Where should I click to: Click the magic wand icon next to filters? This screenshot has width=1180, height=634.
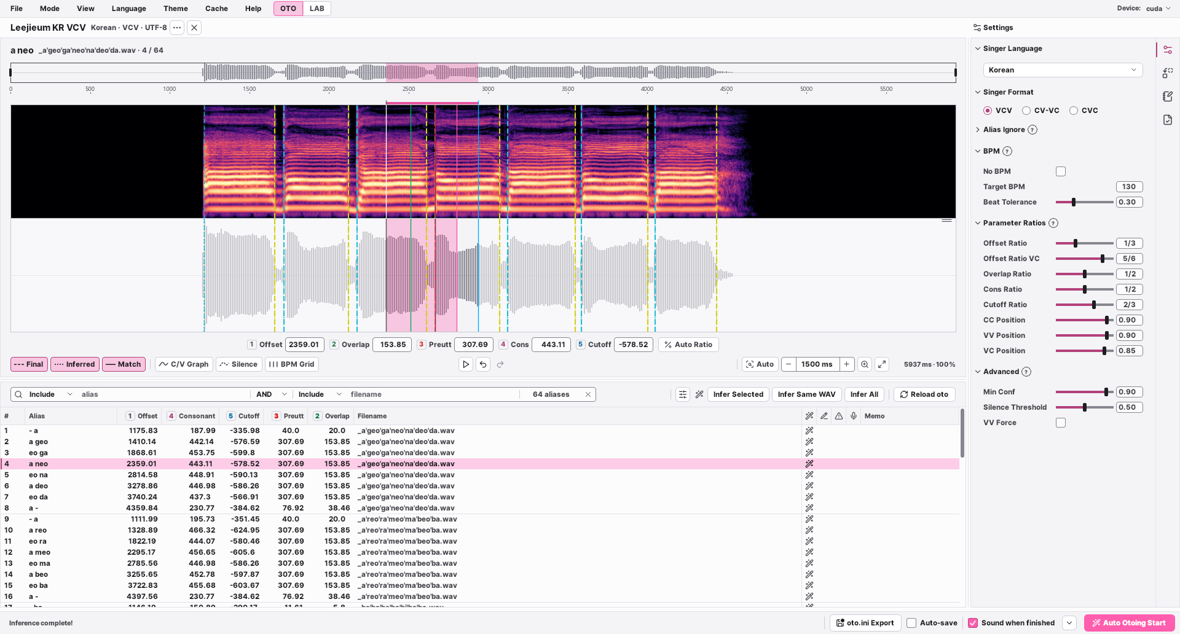click(x=699, y=394)
